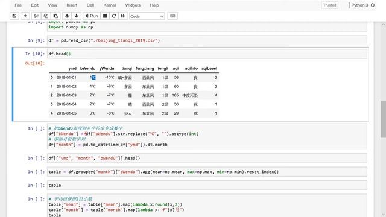Image resolution: width=386 pixels, height=217 pixels.
Task: Open the command palette keyboard icon
Action: [172, 16]
